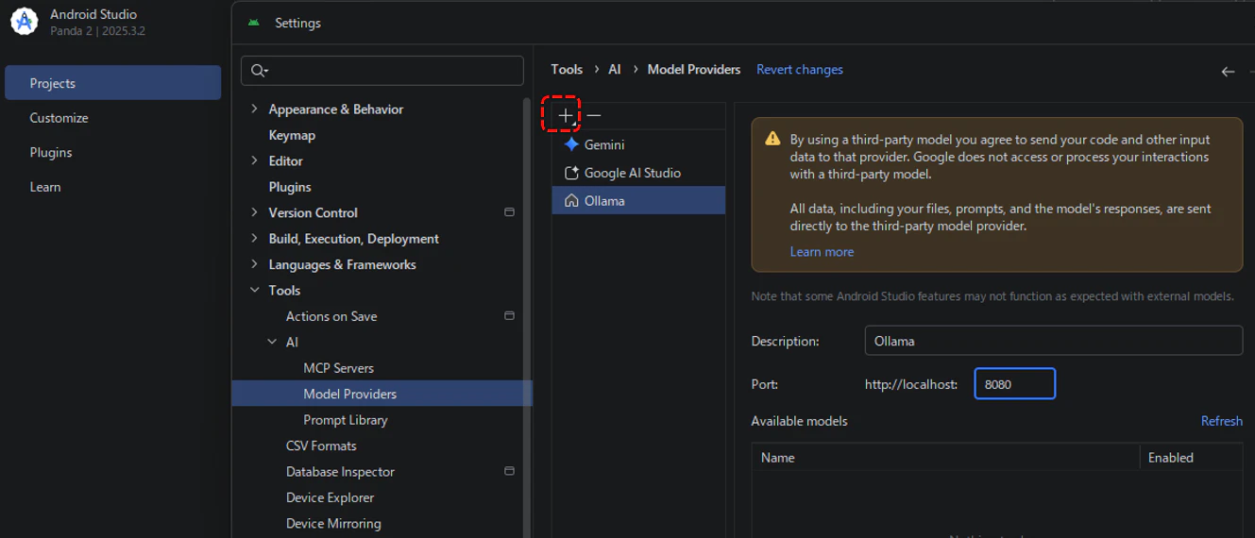Image resolution: width=1255 pixels, height=538 pixels.
Task: Click project-level icon beside Actions on Save
Action: pyautogui.click(x=509, y=316)
